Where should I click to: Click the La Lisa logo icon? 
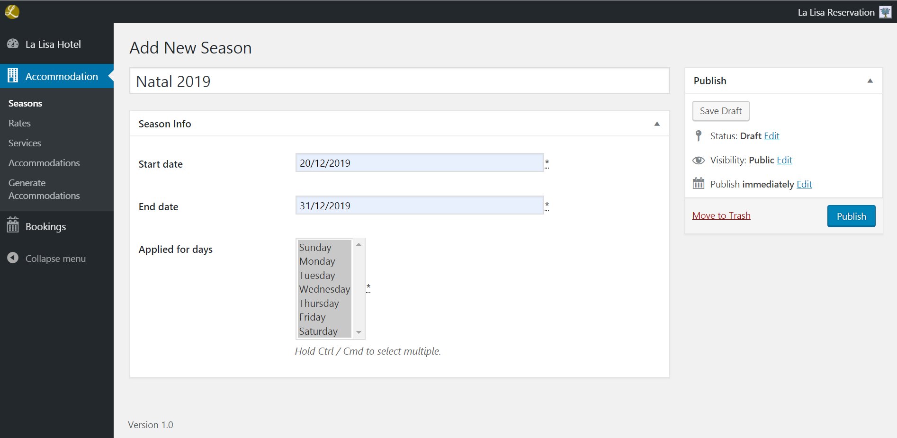click(x=12, y=11)
